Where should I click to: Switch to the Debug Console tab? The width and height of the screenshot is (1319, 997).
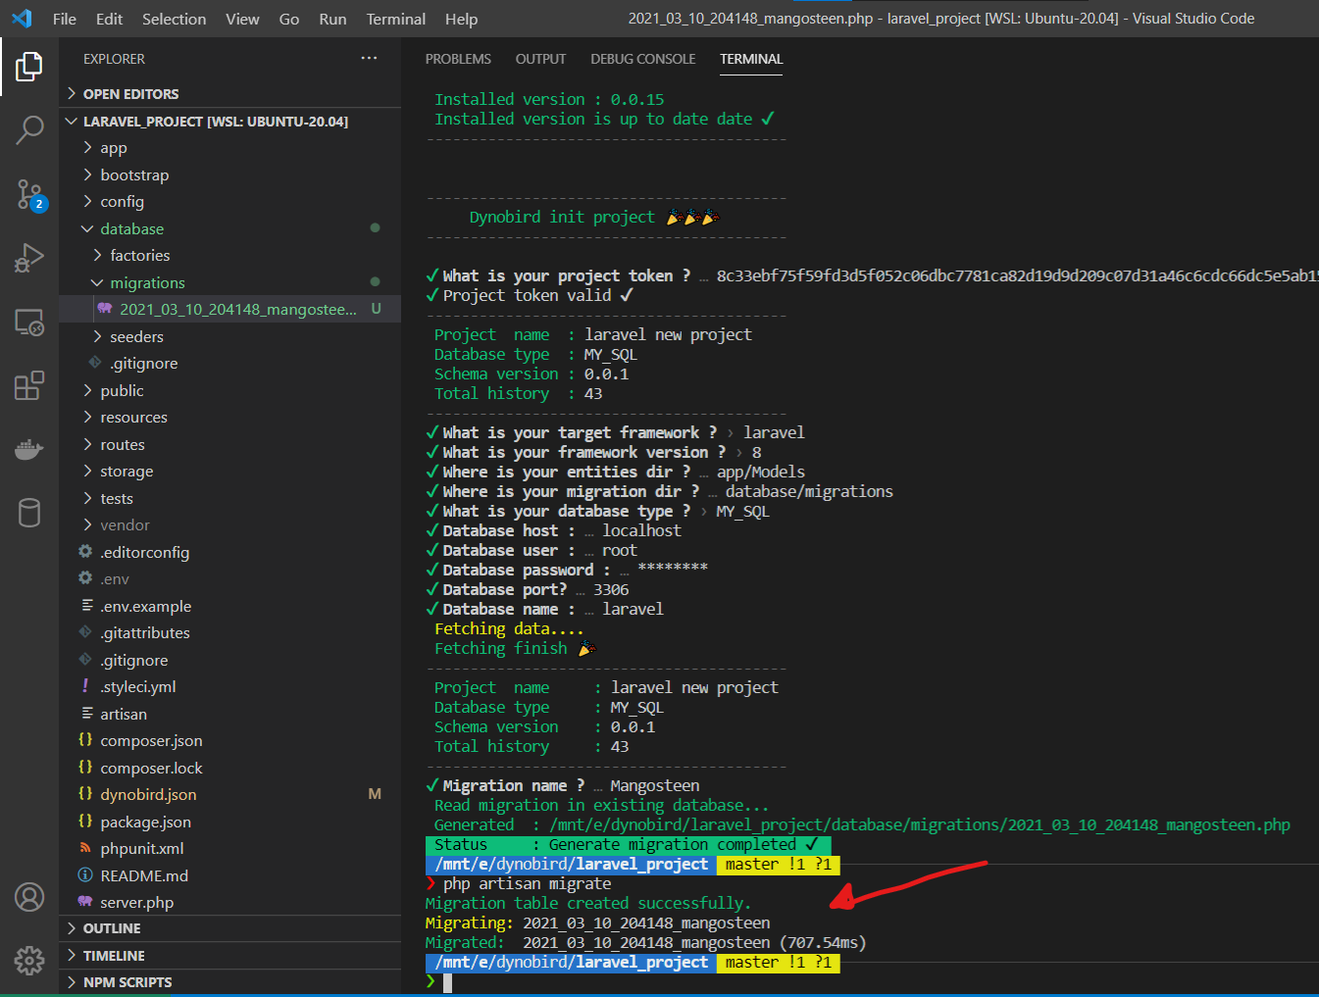click(642, 59)
